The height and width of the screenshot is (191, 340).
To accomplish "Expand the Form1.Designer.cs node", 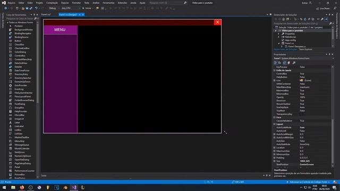I will click(x=282, y=47).
